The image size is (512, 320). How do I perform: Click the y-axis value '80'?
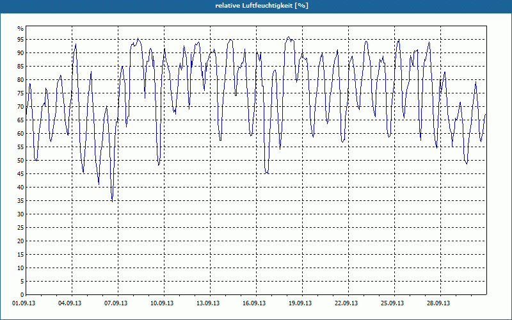[x=20, y=79]
